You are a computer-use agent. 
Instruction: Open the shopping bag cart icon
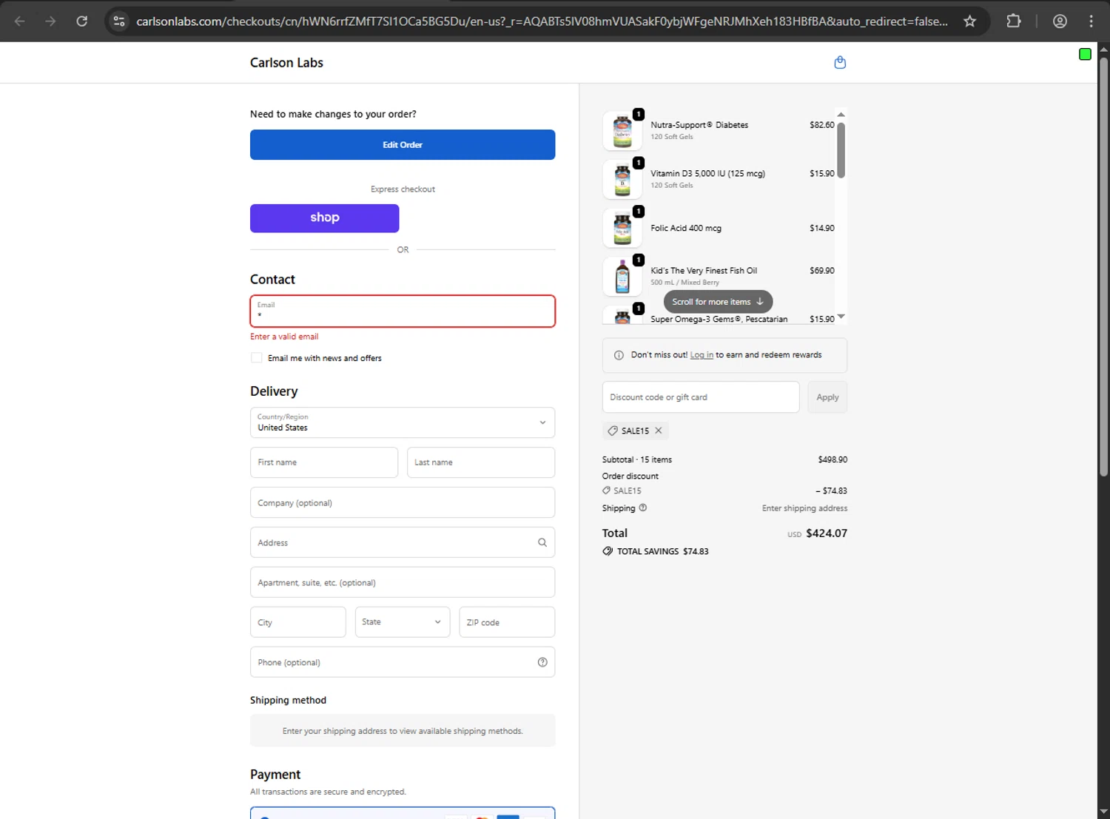840,63
